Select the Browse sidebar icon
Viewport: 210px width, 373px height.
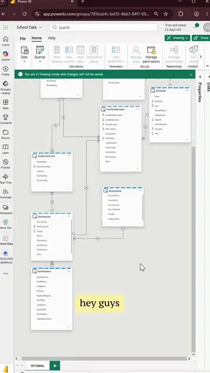(5, 134)
